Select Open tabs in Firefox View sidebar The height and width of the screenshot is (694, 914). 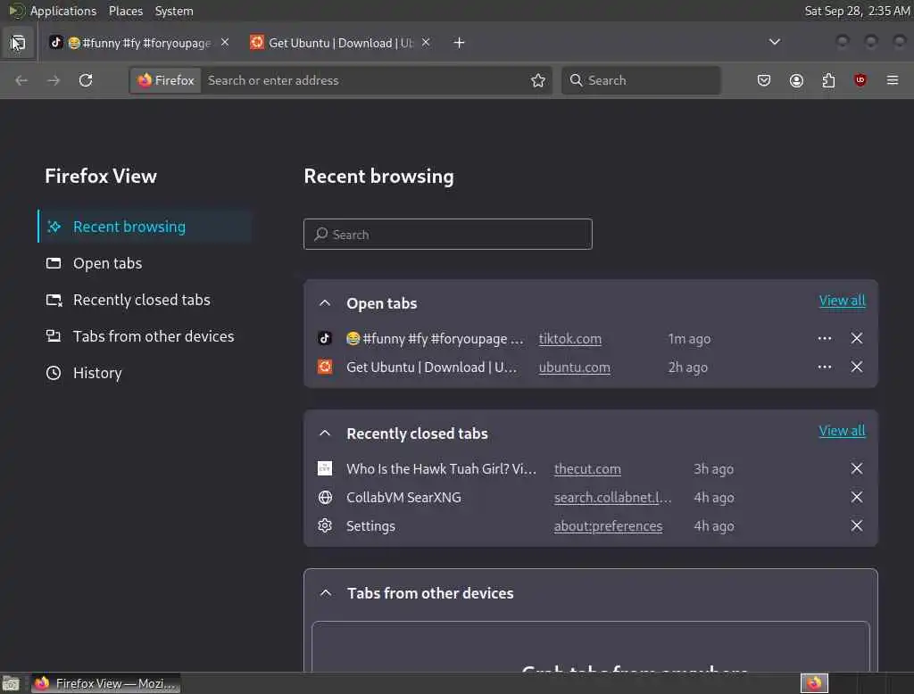click(145, 263)
